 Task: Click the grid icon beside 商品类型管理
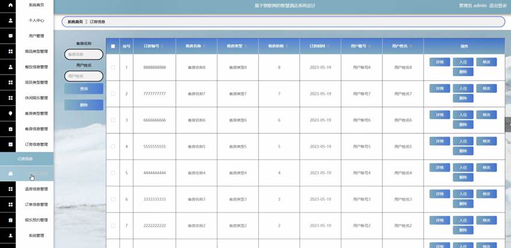tap(10, 51)
